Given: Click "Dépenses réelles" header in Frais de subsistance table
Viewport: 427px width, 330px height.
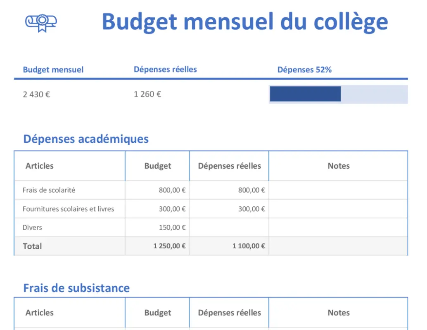Looking at the screenshot, I should (229, 313).
